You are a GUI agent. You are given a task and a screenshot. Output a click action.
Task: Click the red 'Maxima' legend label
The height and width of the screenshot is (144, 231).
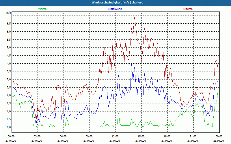pos(188,9)
